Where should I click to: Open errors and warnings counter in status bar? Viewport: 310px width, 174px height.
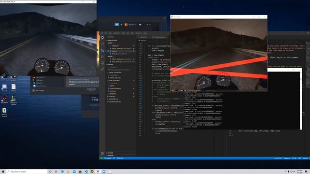(x=120, y=158)
